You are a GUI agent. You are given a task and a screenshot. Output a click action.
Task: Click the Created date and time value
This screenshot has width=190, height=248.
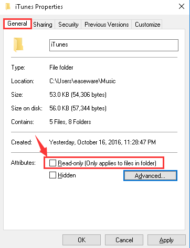[102, 142]
